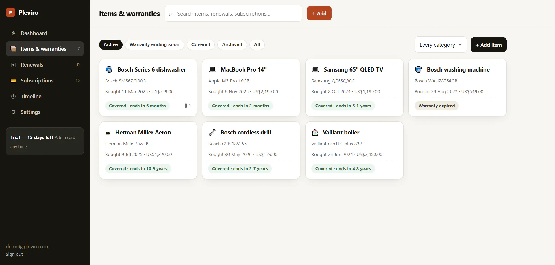
Task: Click the Bosch washing machine appliance icon
Action: click(419, 69)
